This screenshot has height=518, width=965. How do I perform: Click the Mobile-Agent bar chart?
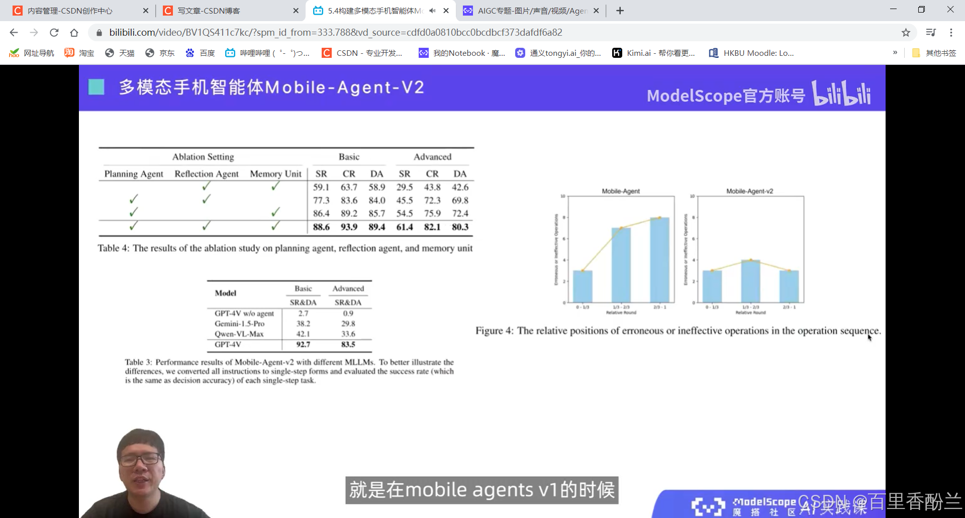[x=616, y=251]
